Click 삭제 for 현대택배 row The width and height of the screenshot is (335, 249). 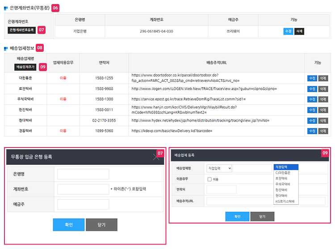[x=323, y=121]
